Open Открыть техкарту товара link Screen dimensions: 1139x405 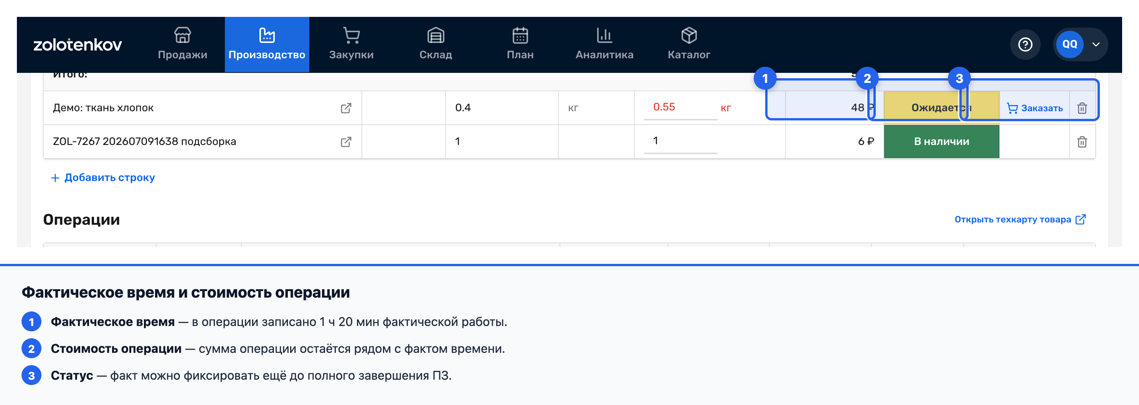(x=1020, y=219)
